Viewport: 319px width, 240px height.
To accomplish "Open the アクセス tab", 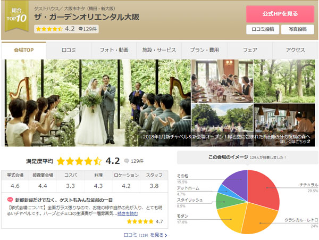I will click(295, 50).
